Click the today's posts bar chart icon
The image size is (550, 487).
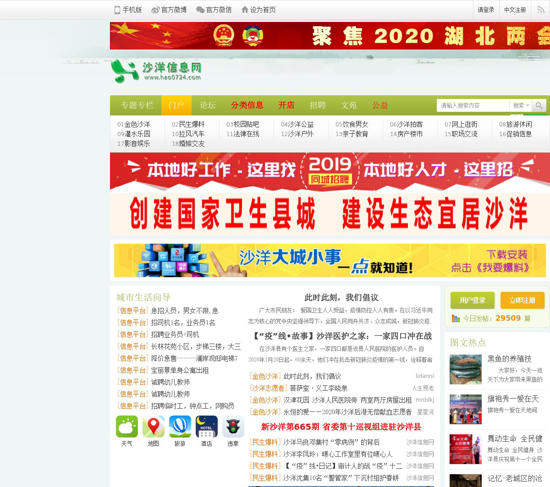pos(456,318)
